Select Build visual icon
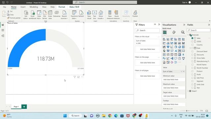Image resolution: width=211 pixels, height=119 pixels. (x=165, y=32)
